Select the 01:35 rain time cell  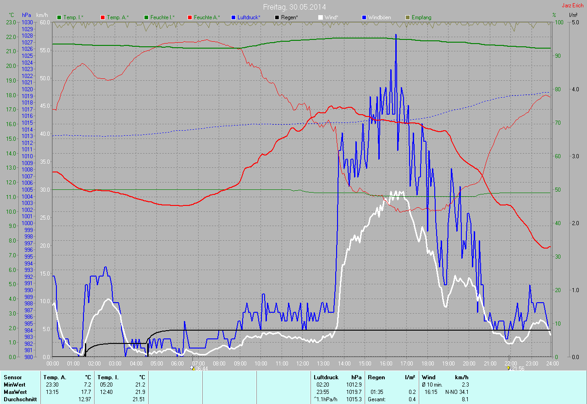tap(377, 392)
